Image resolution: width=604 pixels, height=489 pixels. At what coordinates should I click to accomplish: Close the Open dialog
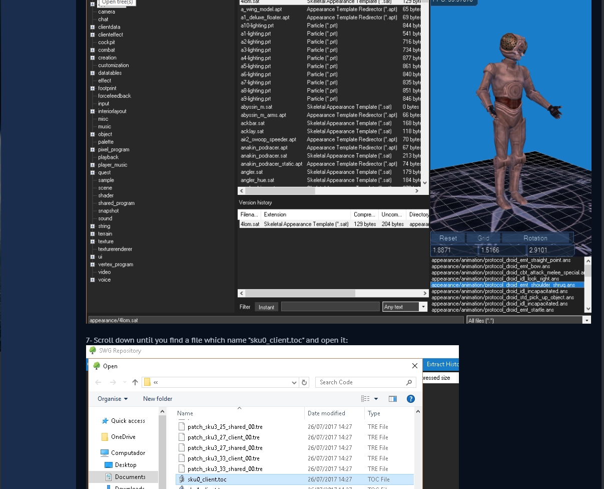[x=414, y=366]
